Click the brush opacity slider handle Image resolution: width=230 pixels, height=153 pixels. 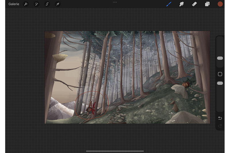220,83
